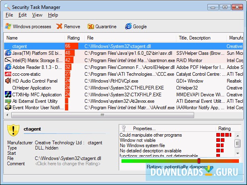Click 'No detailed description available' property

click(151, 151)
